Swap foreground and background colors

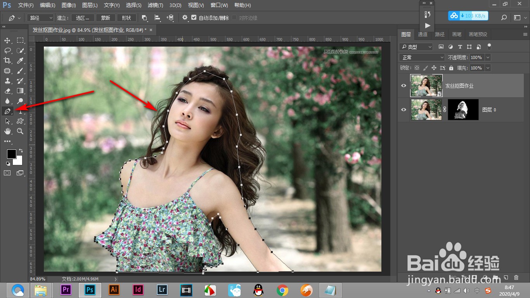click(x=21, y=151)
